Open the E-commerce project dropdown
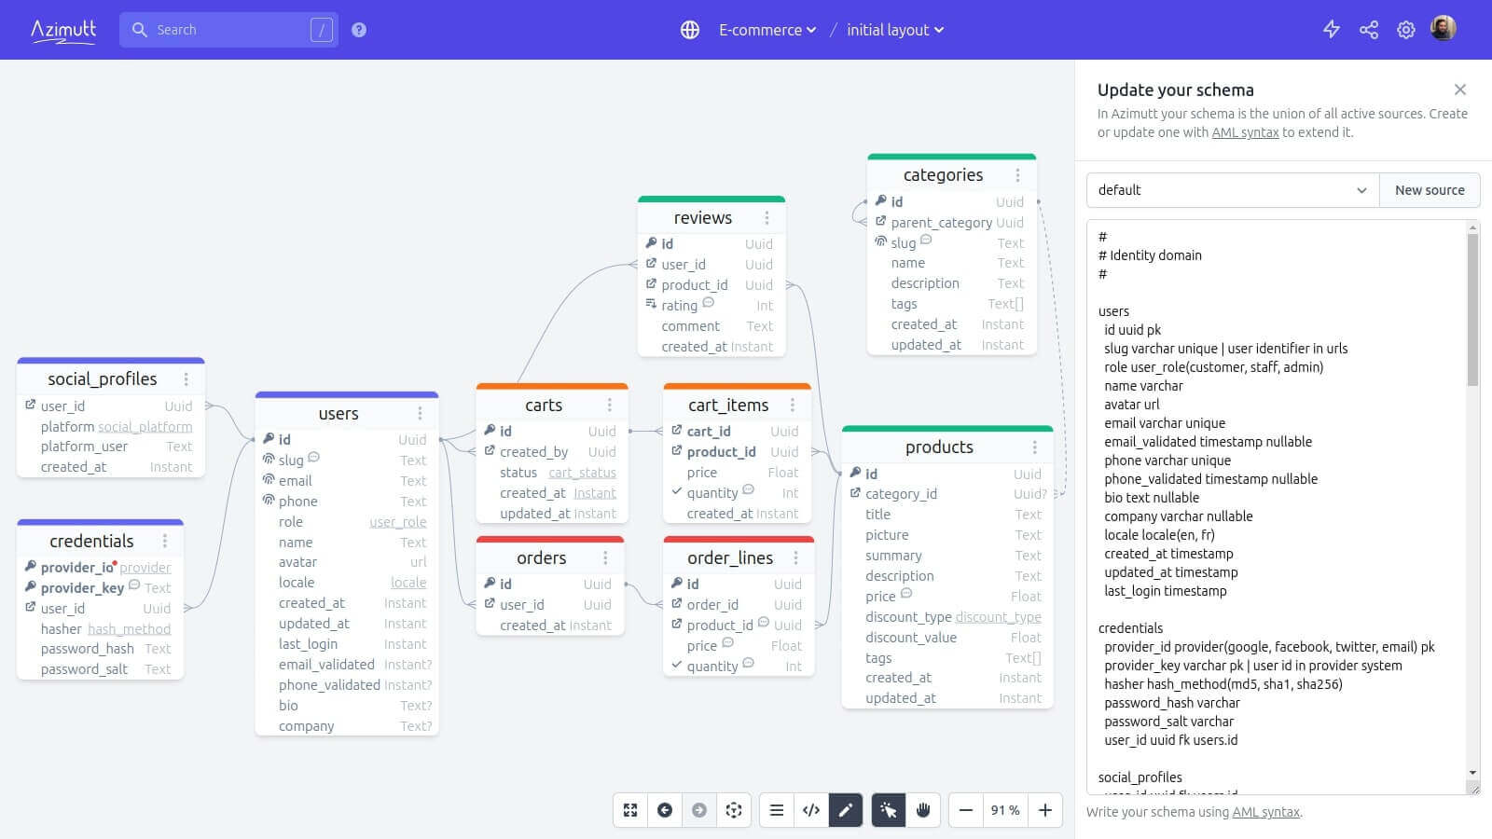Viewport: 1492px width, 839px height. (x=767, y=30)
